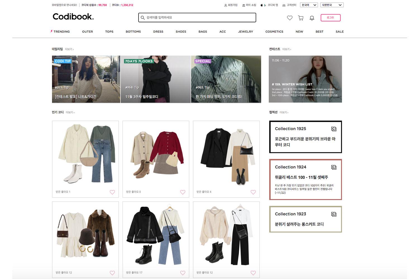Open notifications via the bell icon
Screen dimensions: 419x279
[x=312, y=18]
